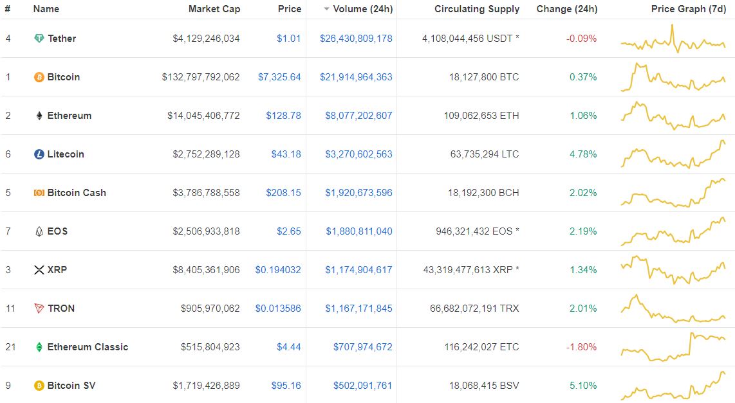Screen dimensions: 735x403
Task: Click the Litecoin blue logo icon
Action: tap(39, 154)
